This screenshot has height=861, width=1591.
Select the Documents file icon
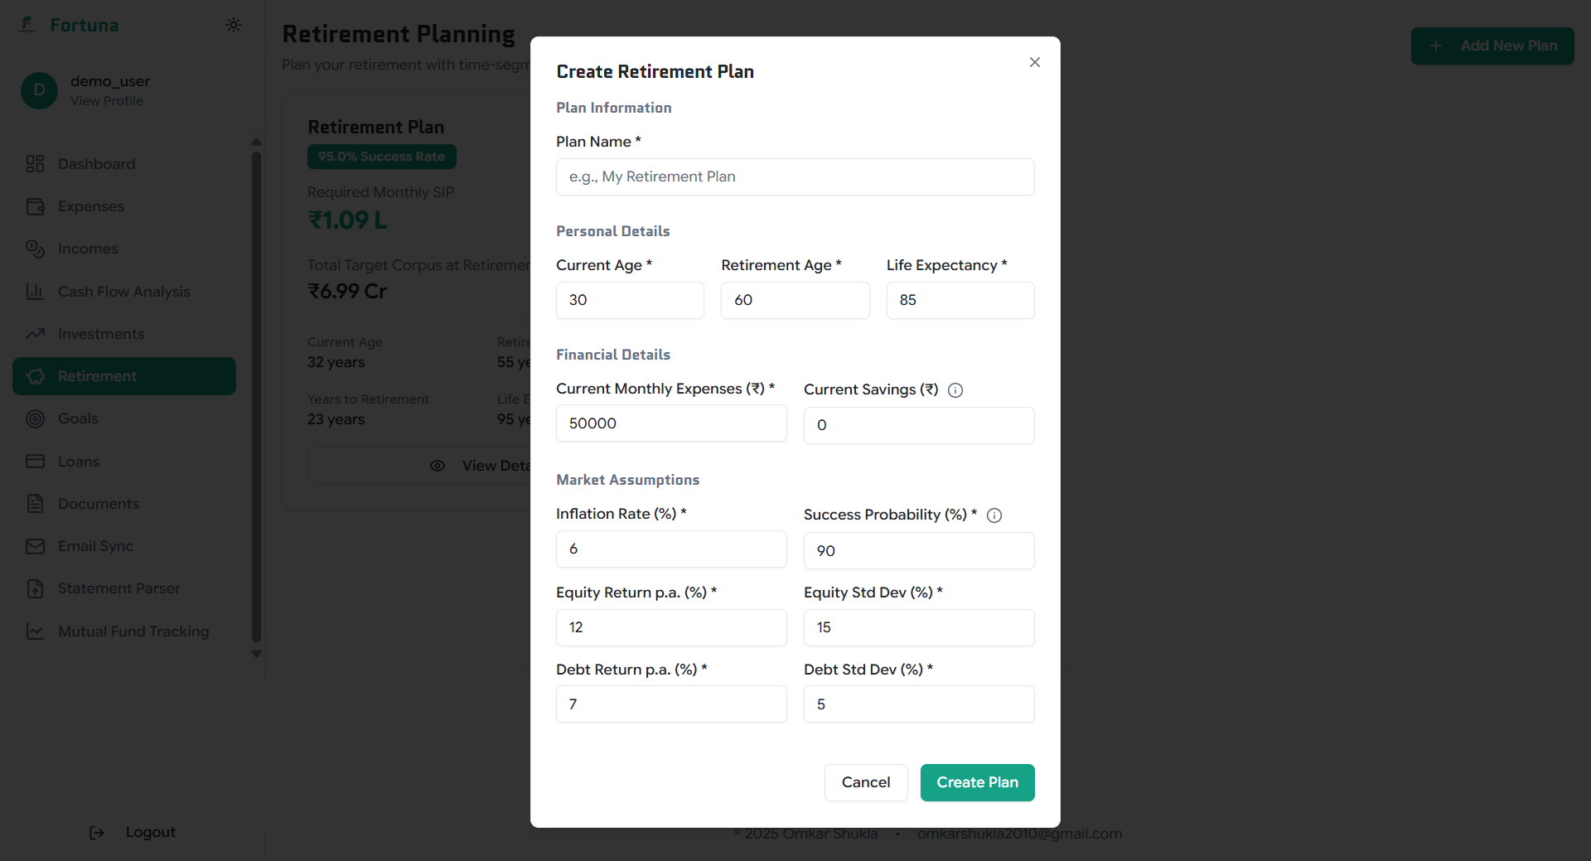[x=35, y=503]
